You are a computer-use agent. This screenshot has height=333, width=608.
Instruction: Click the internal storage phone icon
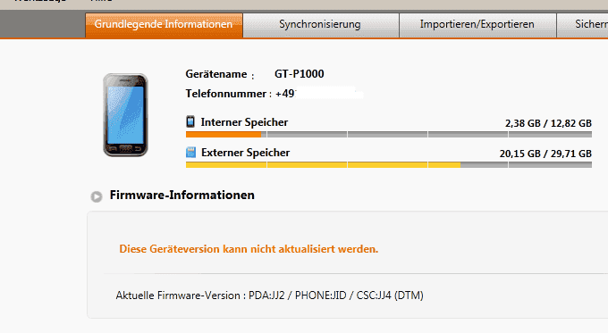190,121
